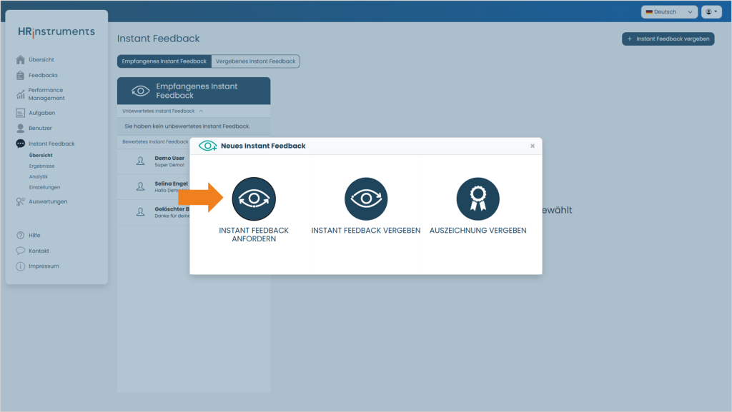Screen dimensions: 732x412
Task: Open the Kontakt link
Action: pos(39,251)
